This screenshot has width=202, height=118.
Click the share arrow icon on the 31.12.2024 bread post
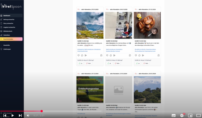pyautogui.click(x=143, y=55)
